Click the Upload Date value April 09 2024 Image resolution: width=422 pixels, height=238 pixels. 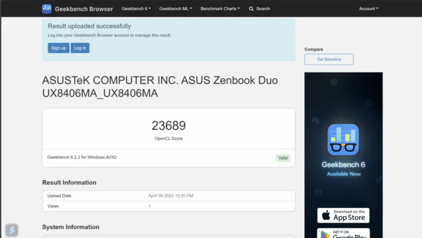pyautogui.click(x=170, y=195)
